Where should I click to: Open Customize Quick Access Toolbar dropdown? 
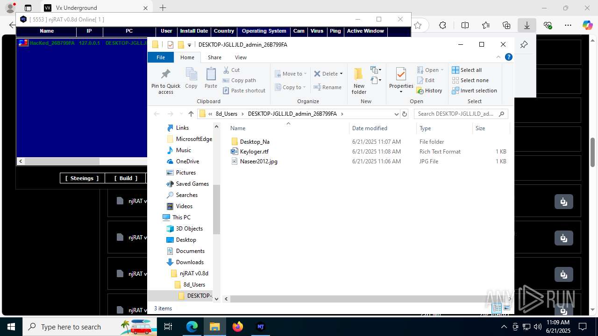tap(189, 45)
